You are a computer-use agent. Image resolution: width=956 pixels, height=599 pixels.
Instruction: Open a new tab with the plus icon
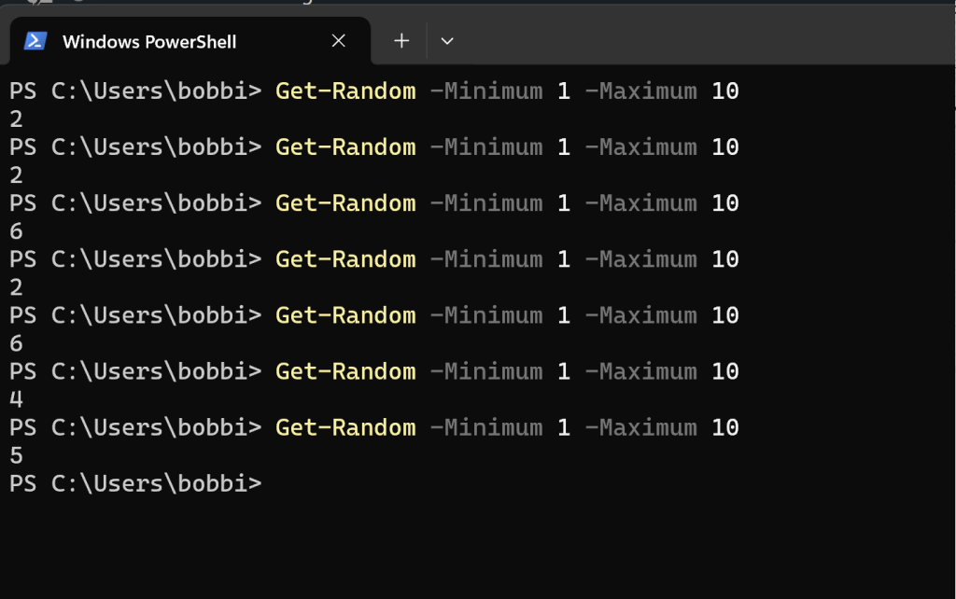(x=401, y=40)
